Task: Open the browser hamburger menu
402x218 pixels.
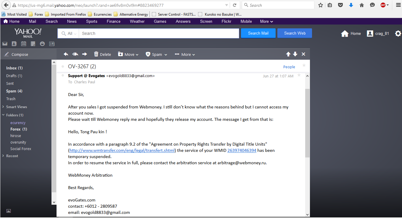Action: tap(398, 5)
